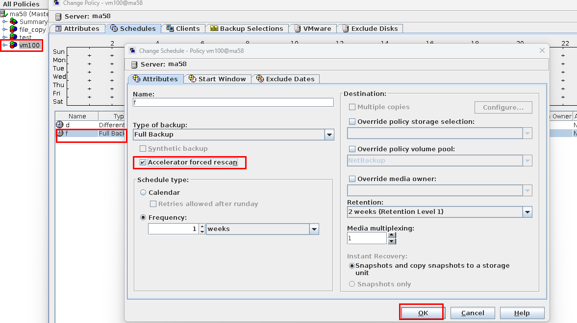Click the ma58 master server icon in tree
The image size is (577, 323).
coord(4,14)
